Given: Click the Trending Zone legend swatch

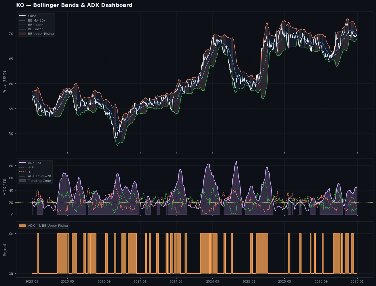Looking at the screenshot, I should (x=22, y=181).
